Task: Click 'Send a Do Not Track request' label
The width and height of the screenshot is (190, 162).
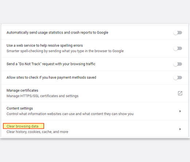Action: click(x=51, y=64)
